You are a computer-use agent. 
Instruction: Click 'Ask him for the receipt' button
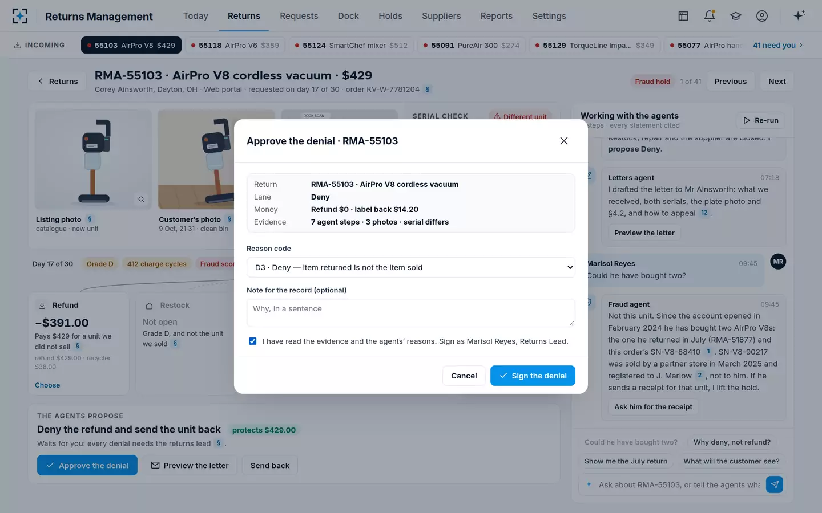coord(653,407)
